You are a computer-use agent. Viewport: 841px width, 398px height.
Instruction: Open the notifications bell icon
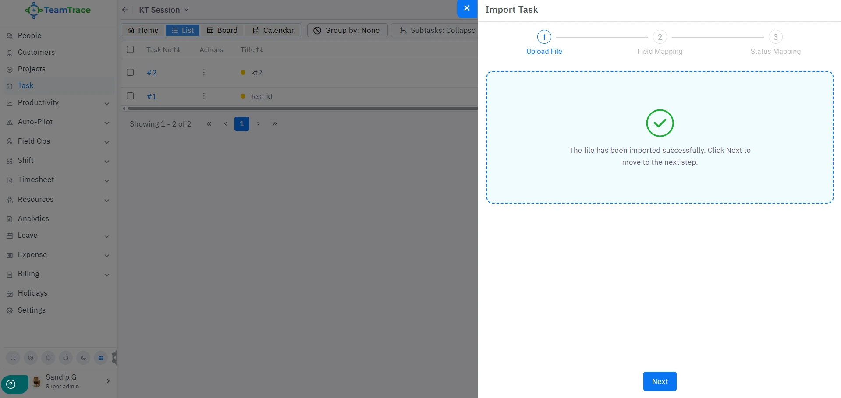tap(48, 358)
